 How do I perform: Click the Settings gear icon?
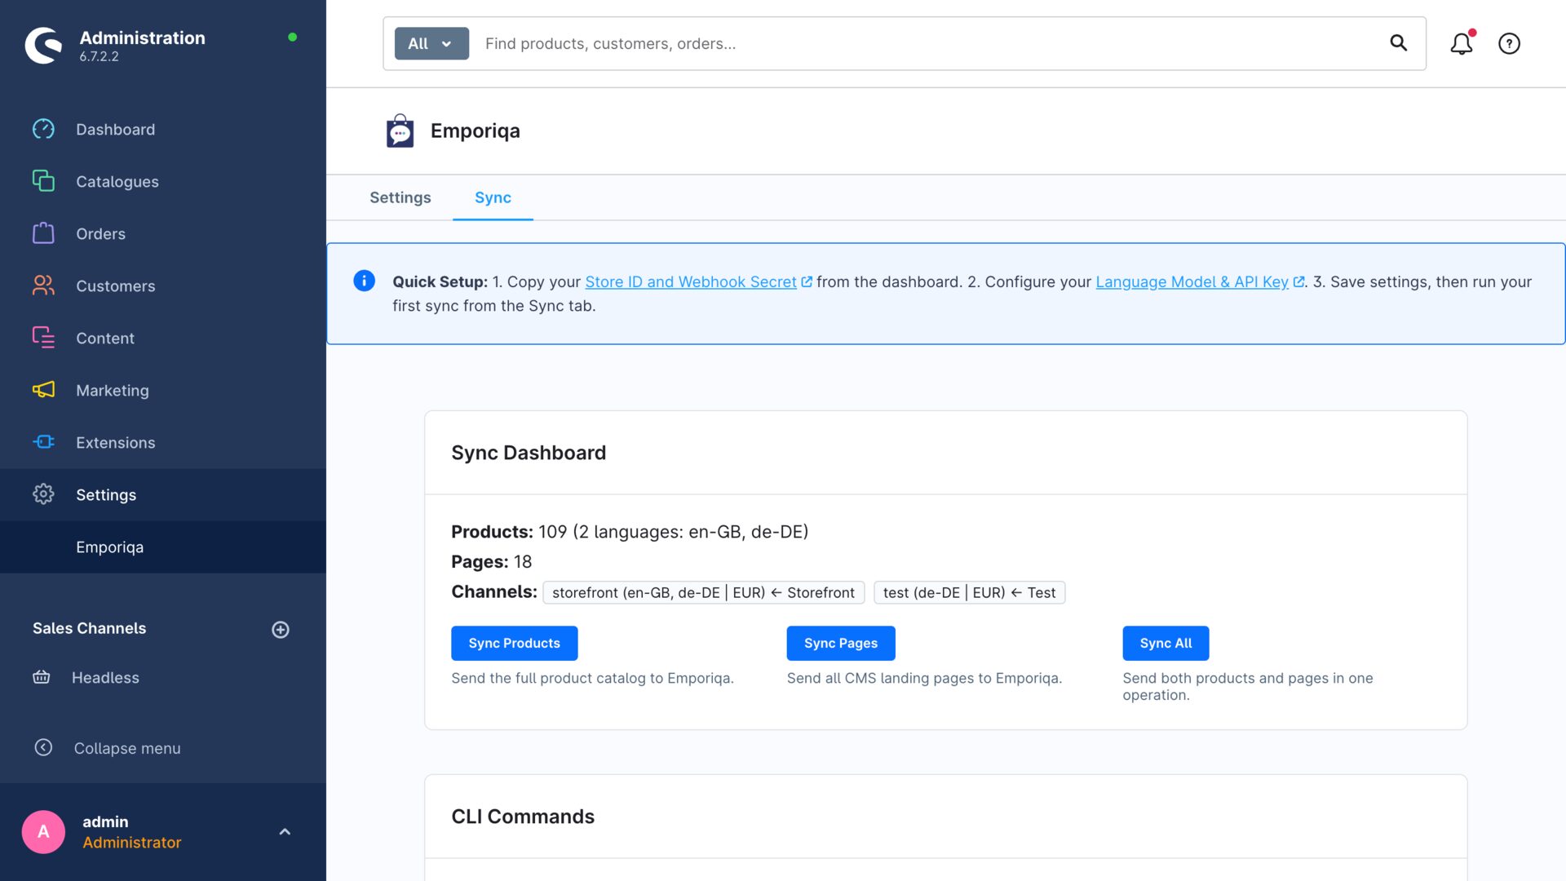pyautogui.click(x=43, y=494)
